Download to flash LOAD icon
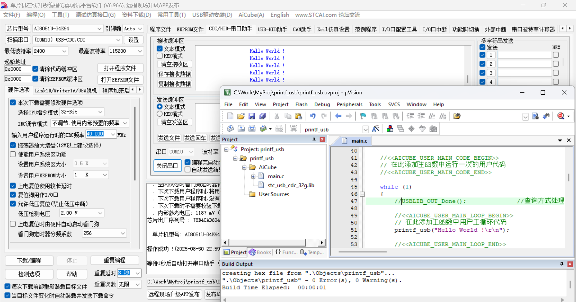 pos(294,129)
